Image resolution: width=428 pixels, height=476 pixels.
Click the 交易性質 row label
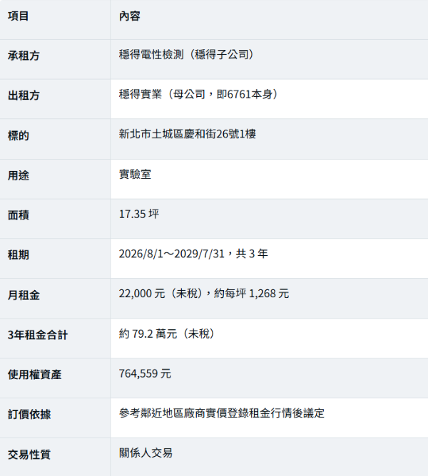[x=29, y=455]
